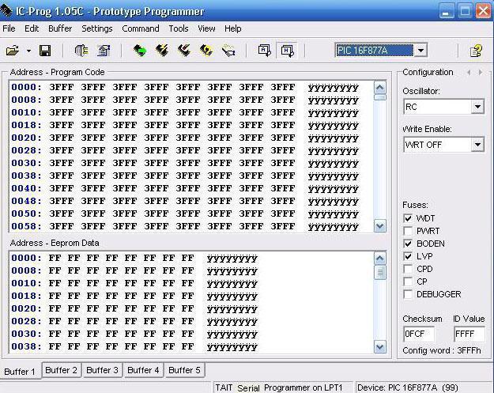The image size is (494, 393).
Task: Save file using the floppy disk icon
Action: pyautogui.click(x=45, y=51)
